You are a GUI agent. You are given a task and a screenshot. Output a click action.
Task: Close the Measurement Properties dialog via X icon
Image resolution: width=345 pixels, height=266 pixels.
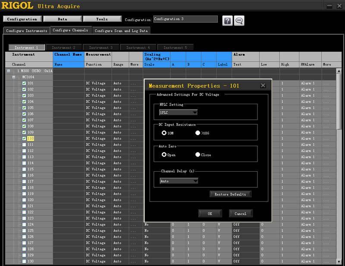[263, 86]
